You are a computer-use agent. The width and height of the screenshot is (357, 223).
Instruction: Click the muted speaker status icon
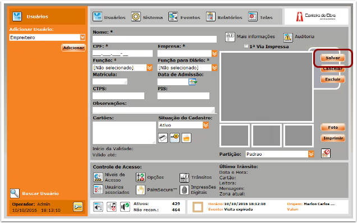[112, 207]
